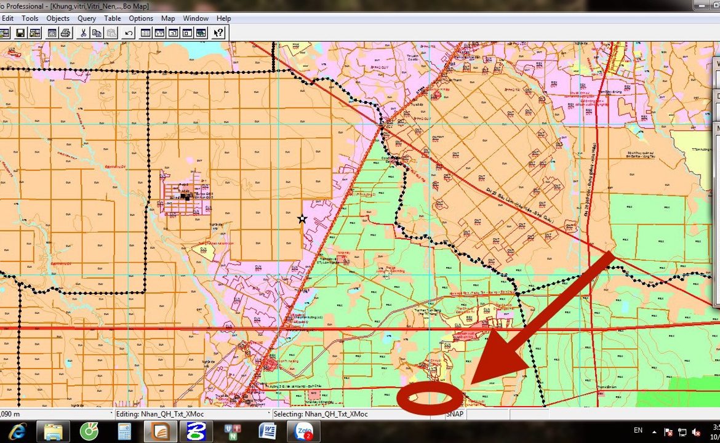This screenshot has height=443, width=720.
Task: Click the SNAP indicator in status bar
Action: 455,413
